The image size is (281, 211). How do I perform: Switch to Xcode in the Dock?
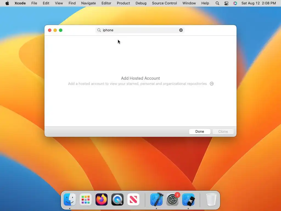click(156, 199)
